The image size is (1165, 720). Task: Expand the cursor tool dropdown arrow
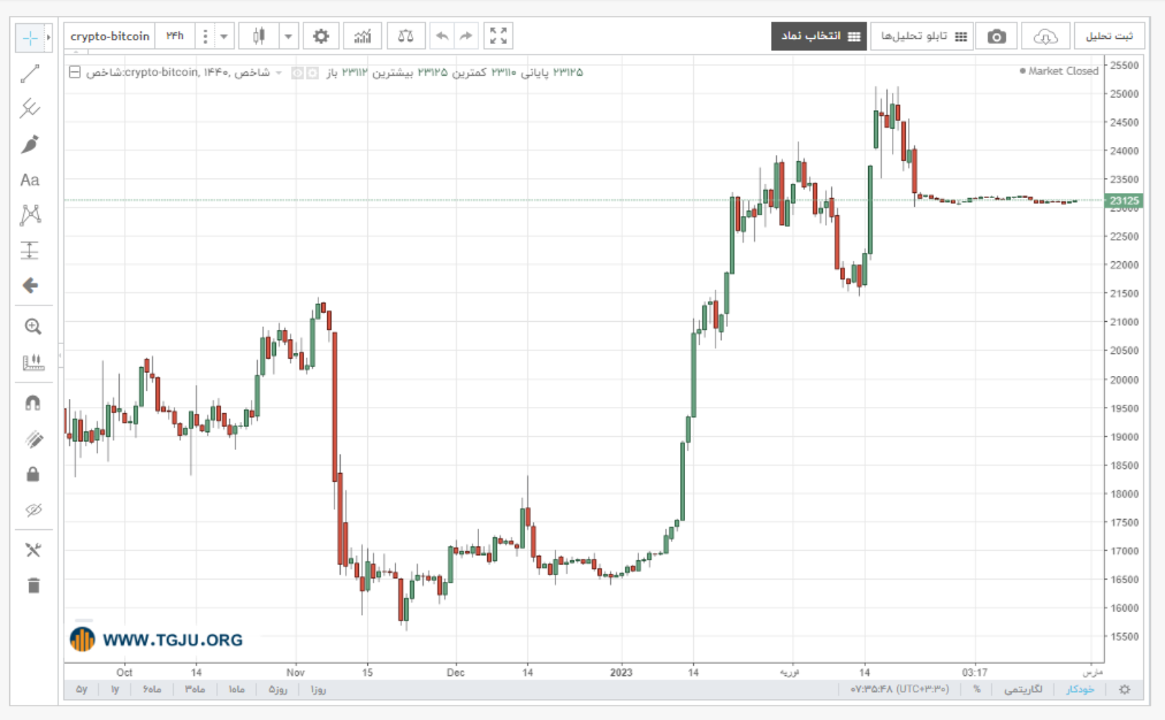point(48,38)
